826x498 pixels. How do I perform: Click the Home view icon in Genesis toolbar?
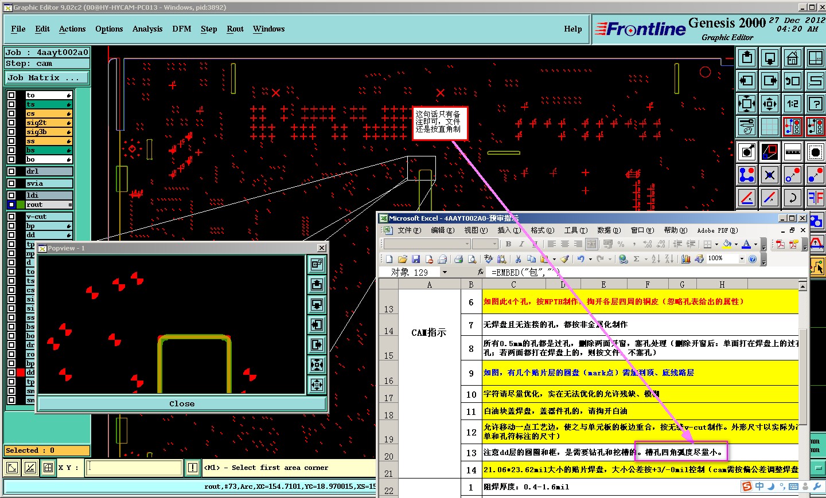tap(792, 58)
